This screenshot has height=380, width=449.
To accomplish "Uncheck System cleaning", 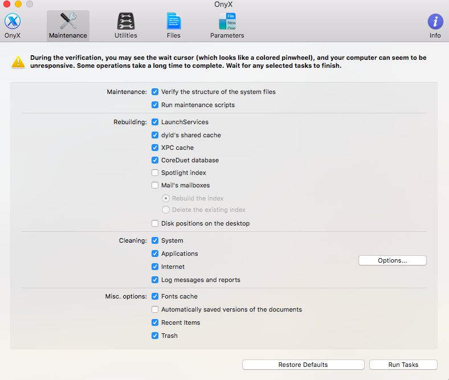I will click(155, 240).
